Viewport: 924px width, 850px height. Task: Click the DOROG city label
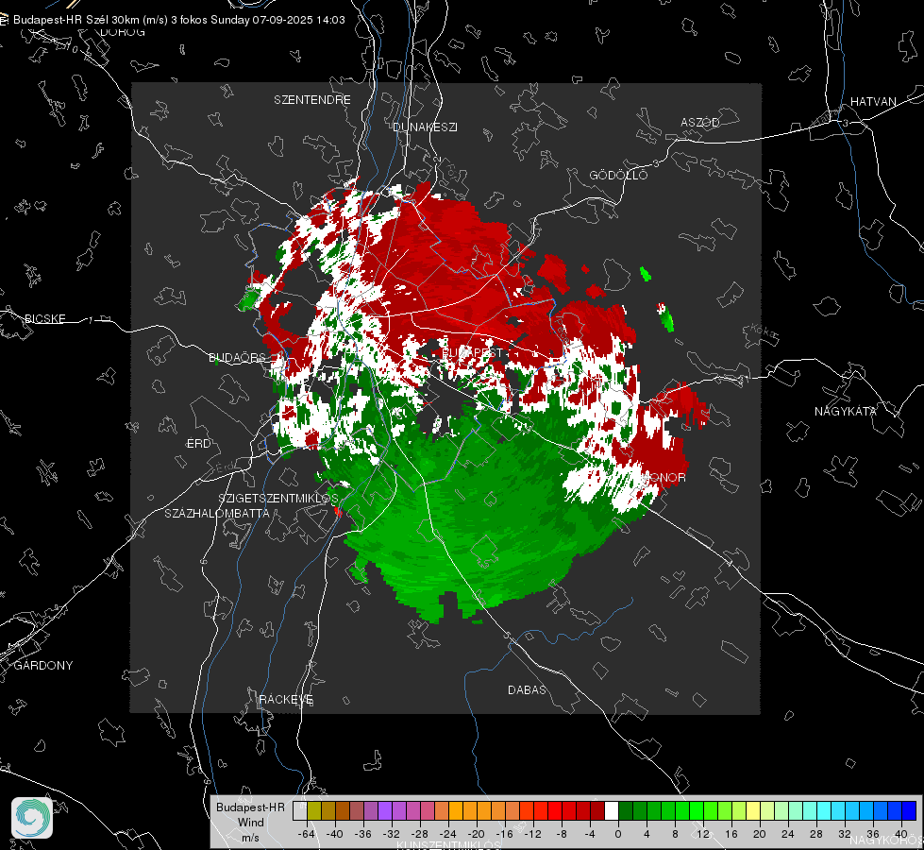click(x=123, y=32)
